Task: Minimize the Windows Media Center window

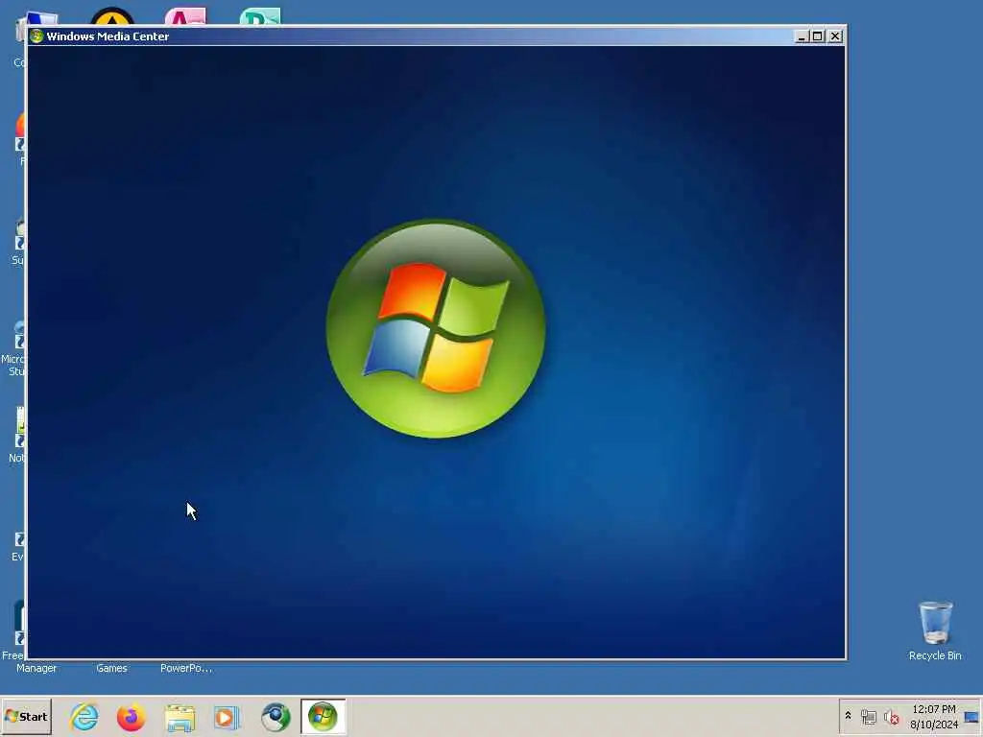Action: (801, 36)
